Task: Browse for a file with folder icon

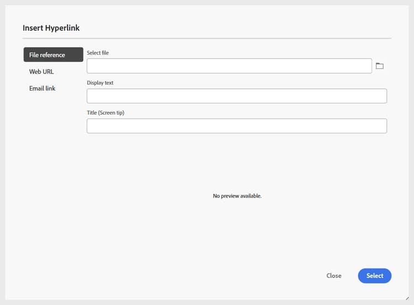Action: 379,66
